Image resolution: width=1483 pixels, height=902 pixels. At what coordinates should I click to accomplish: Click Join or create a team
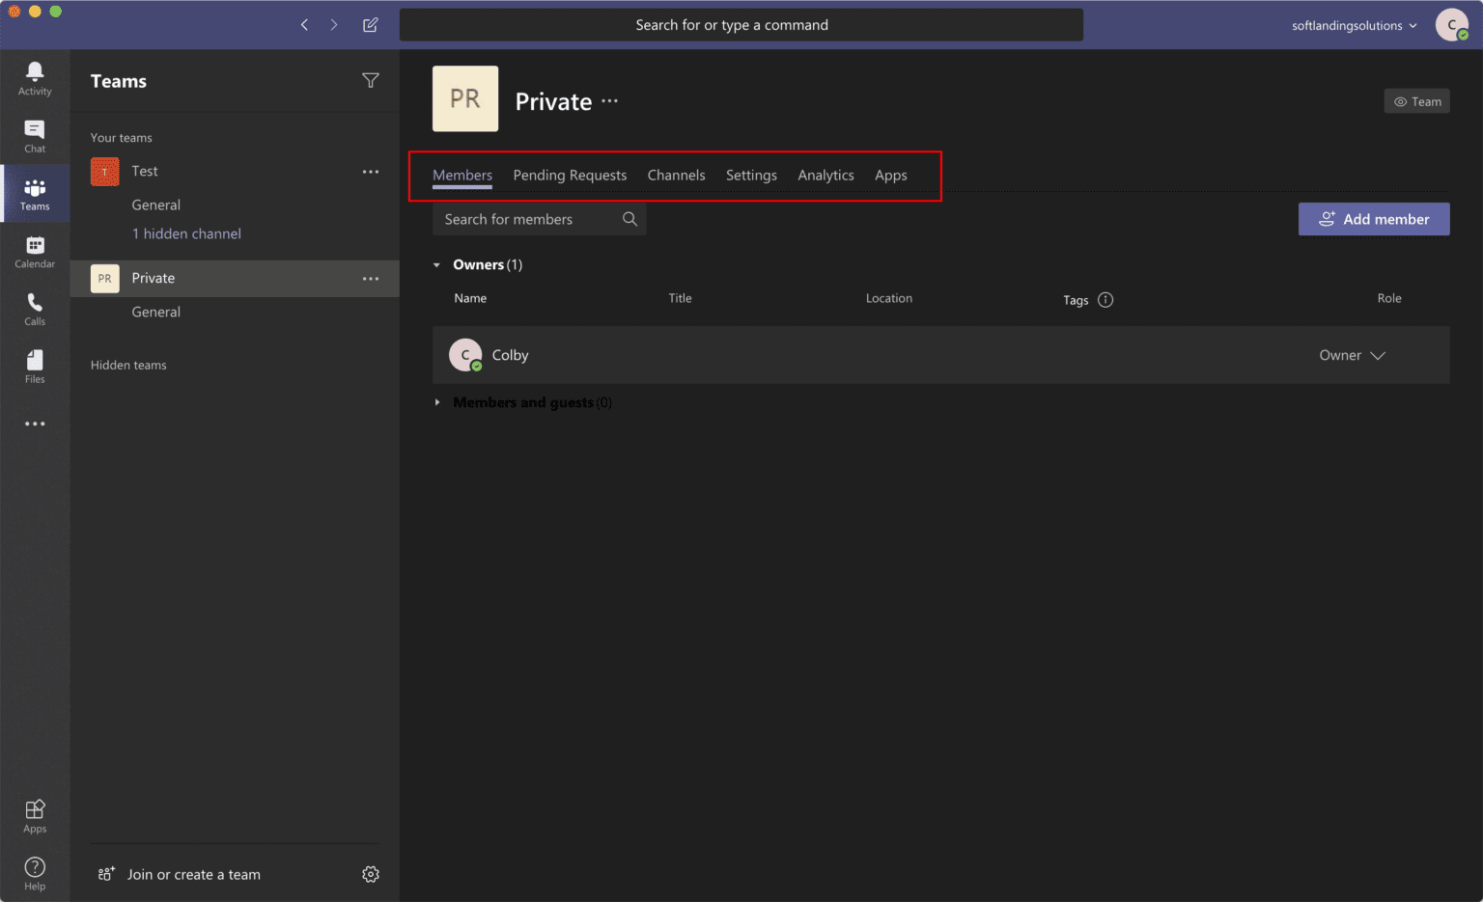(x=192, y=874)
